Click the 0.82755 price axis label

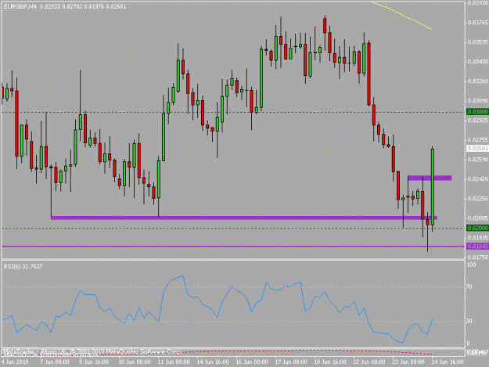[x=478, y=140]
